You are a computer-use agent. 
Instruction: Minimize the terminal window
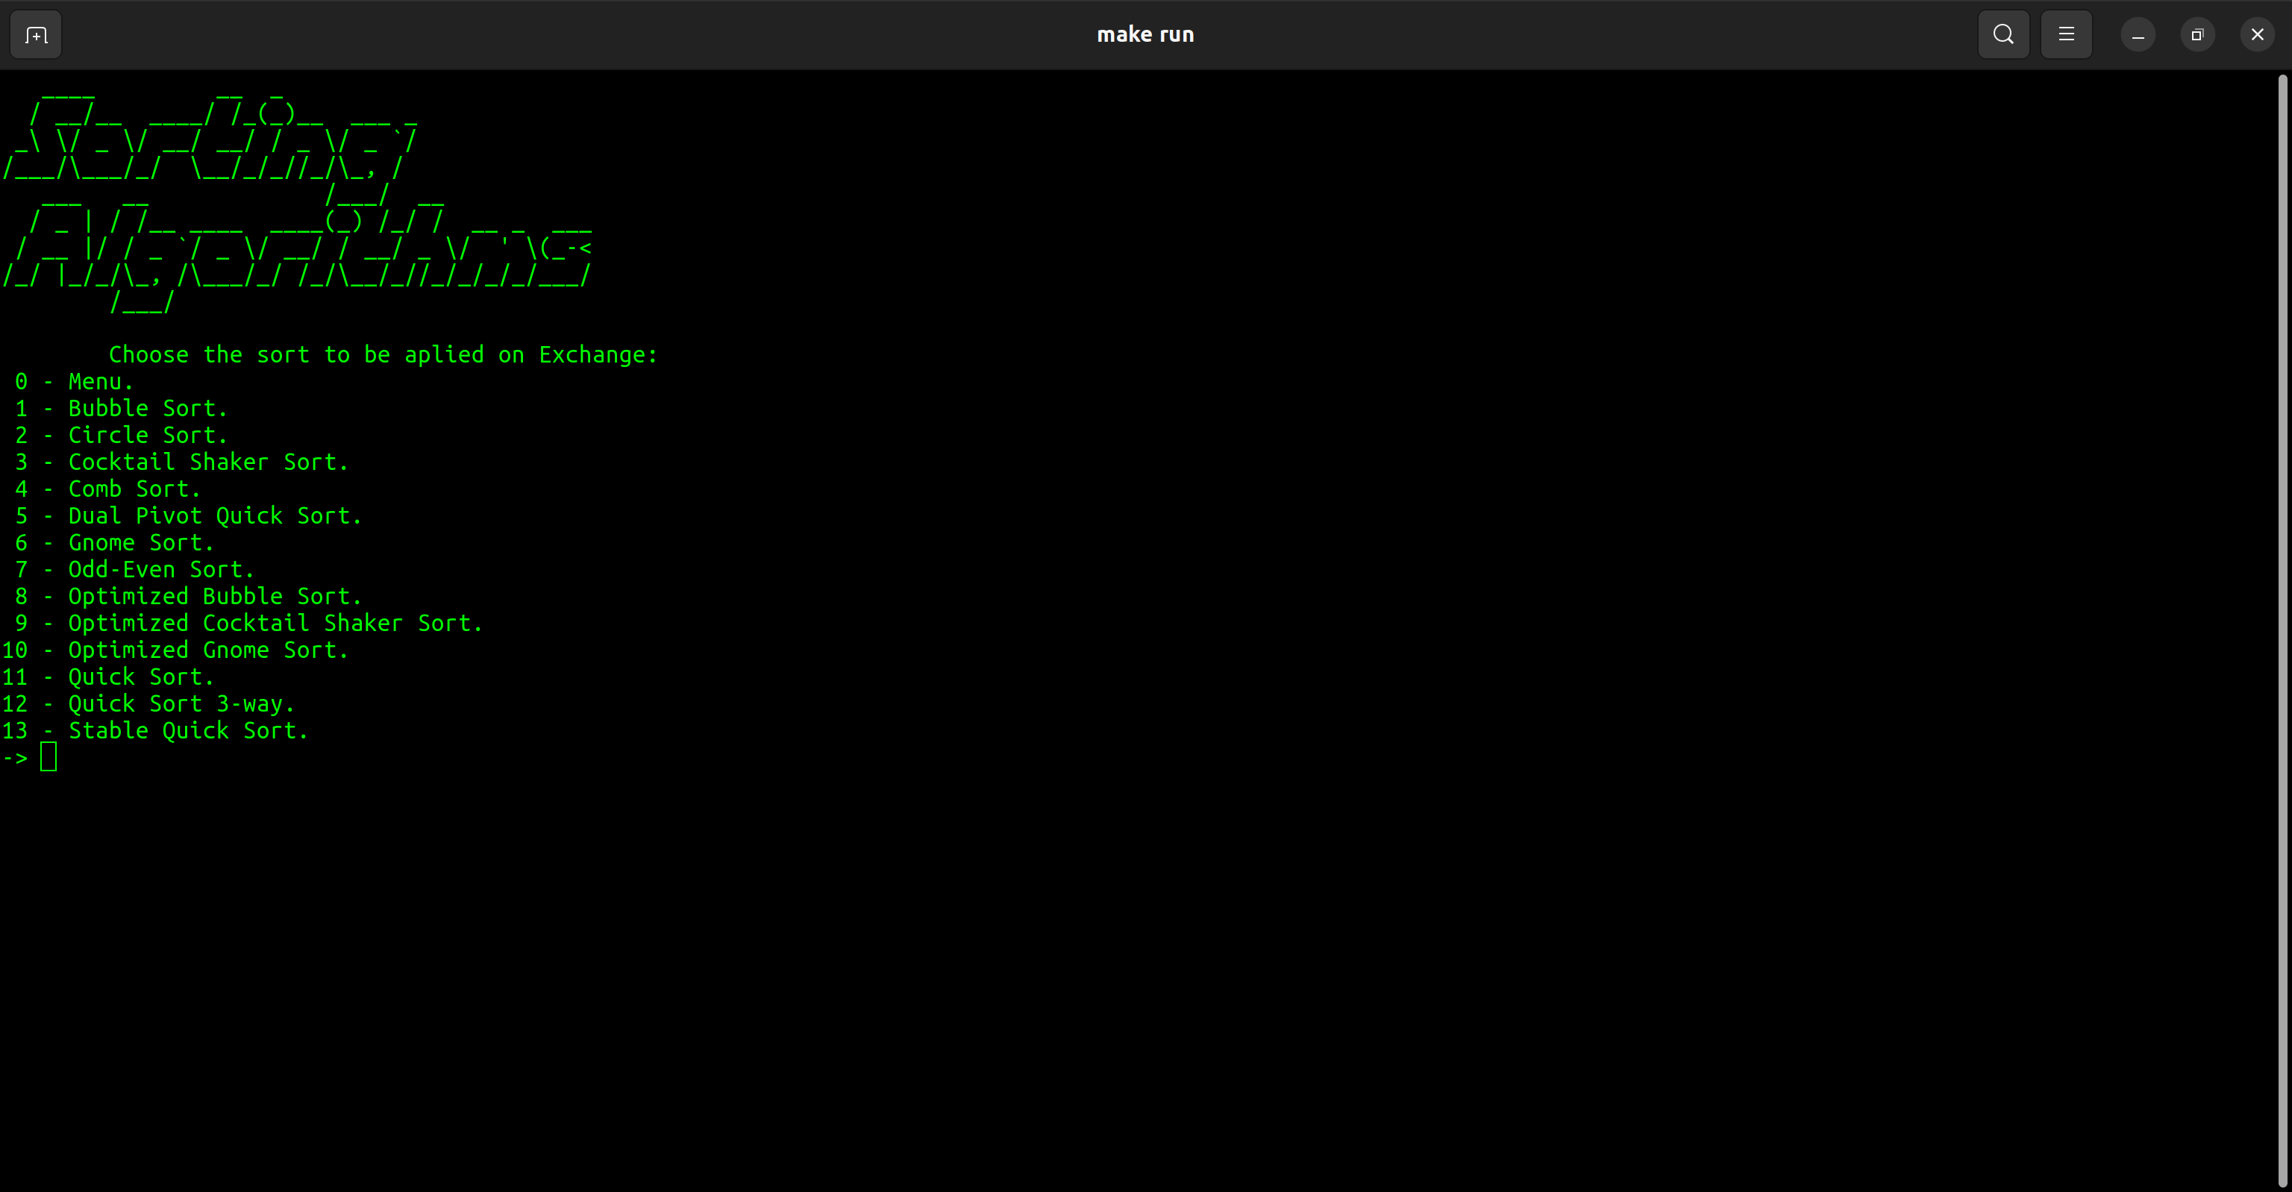pos(2137,35)
